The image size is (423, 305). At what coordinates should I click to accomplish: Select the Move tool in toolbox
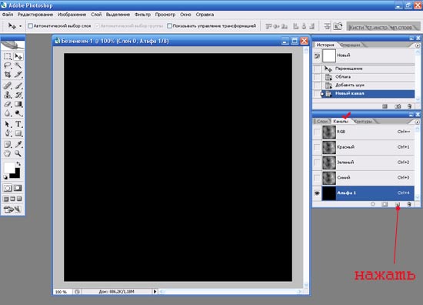coord(18,56)
